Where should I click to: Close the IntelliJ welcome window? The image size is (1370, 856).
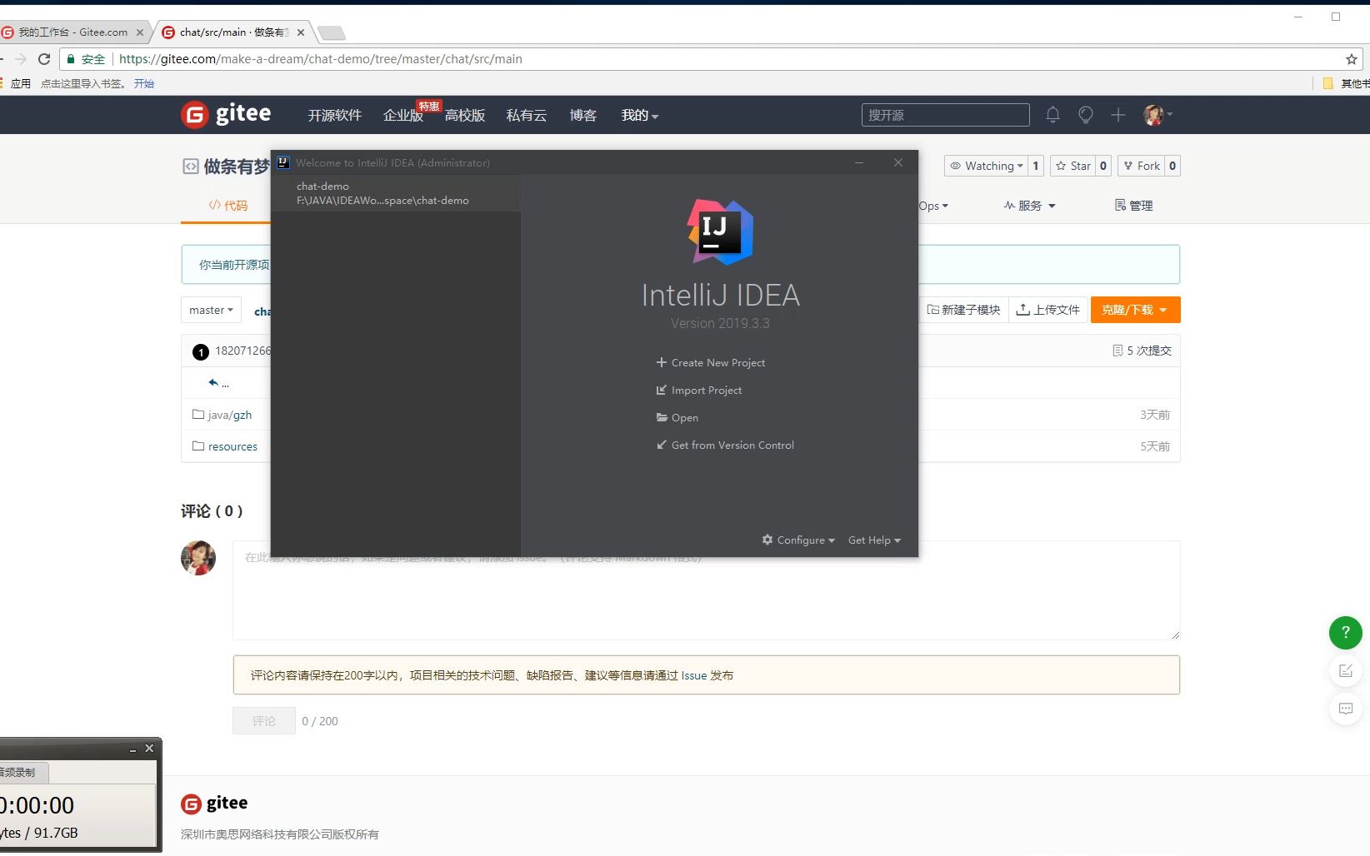(x=897, y=162)
